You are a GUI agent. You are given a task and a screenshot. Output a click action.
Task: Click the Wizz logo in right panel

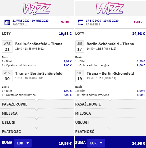[110, 8]
